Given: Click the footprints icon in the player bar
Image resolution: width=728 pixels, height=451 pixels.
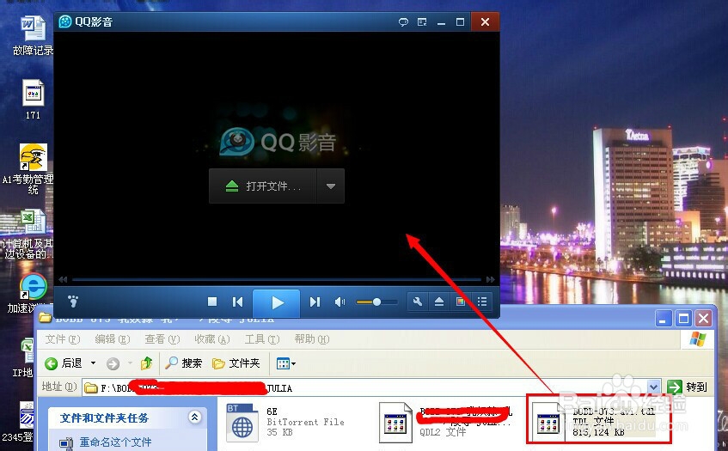Looking at the screenshot, I should tap(73, 302).
